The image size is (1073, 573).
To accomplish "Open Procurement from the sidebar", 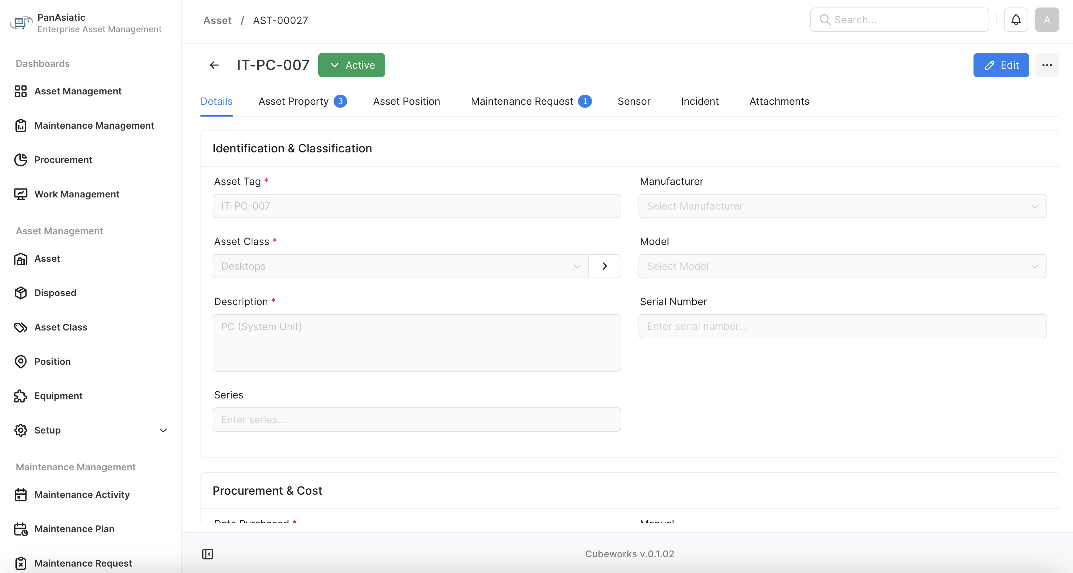I will (x=63, y=160).
